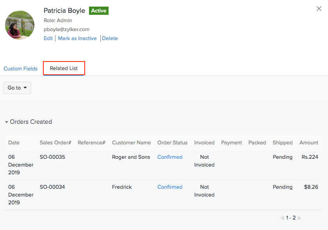Delete the user Patricia Boyle
328x230 pixels.
pos(110,39)
